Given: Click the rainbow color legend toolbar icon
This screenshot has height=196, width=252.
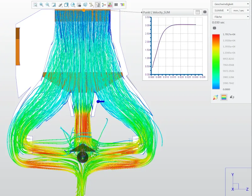Looking at the screenshot, I should click(122, 5).
